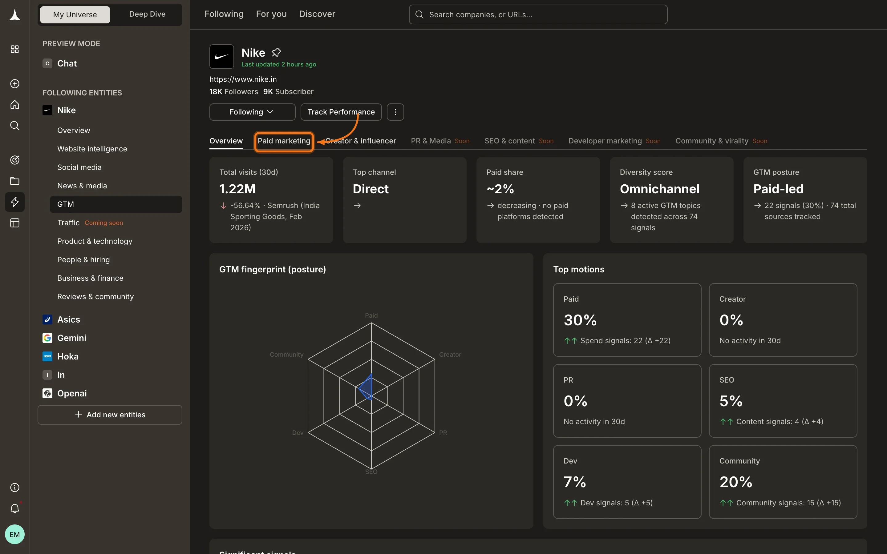Image resolution: width=887 pixels, height=554 pixels.
Task: Click the Dev 7% motion card
Action: pos(627,482)
